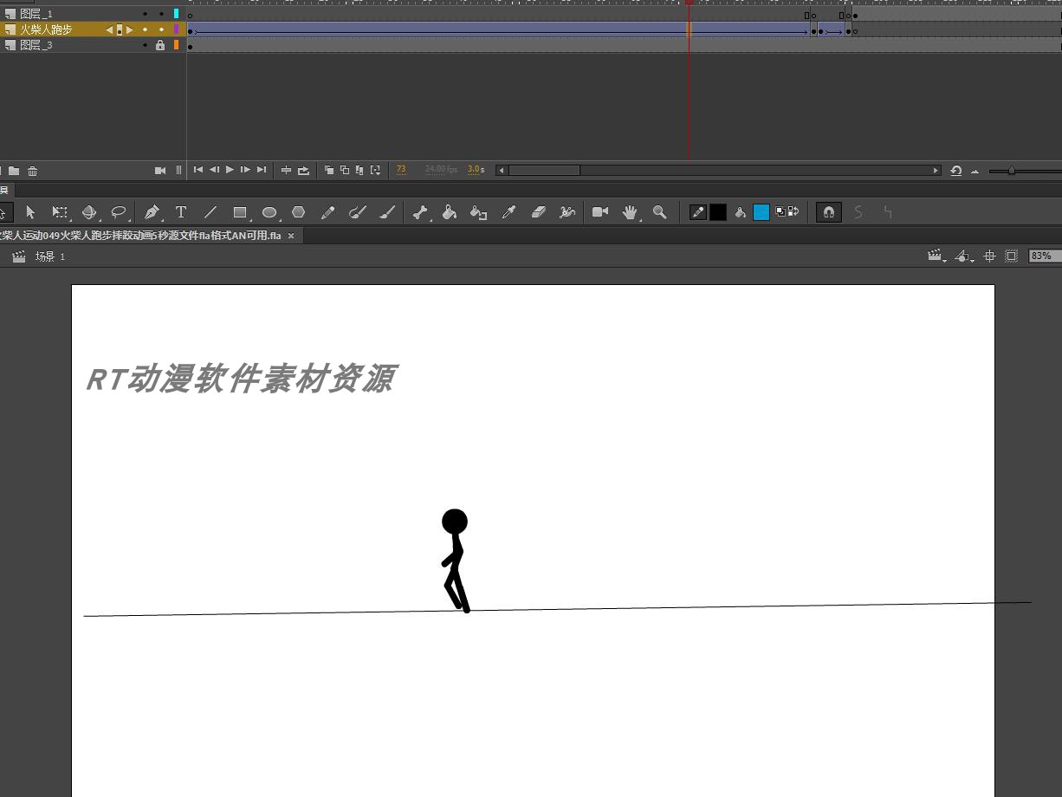The width and height of the screenshot is (1062, 797).
Task: Open the zoom level dropdown showing 83%
Action: click(x=1043, y=256)
